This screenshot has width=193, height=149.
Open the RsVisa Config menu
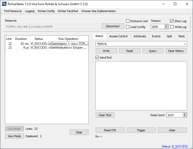point(46,11)
